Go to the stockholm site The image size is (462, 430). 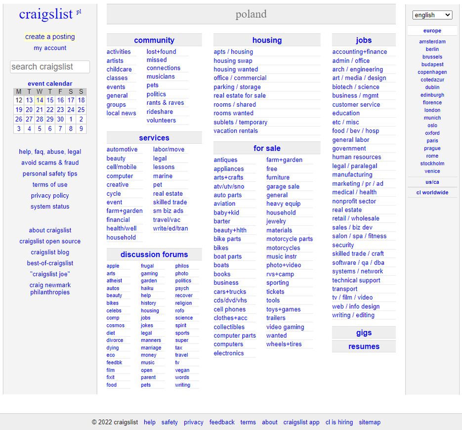pyautogui.click(x=432, y=164)
